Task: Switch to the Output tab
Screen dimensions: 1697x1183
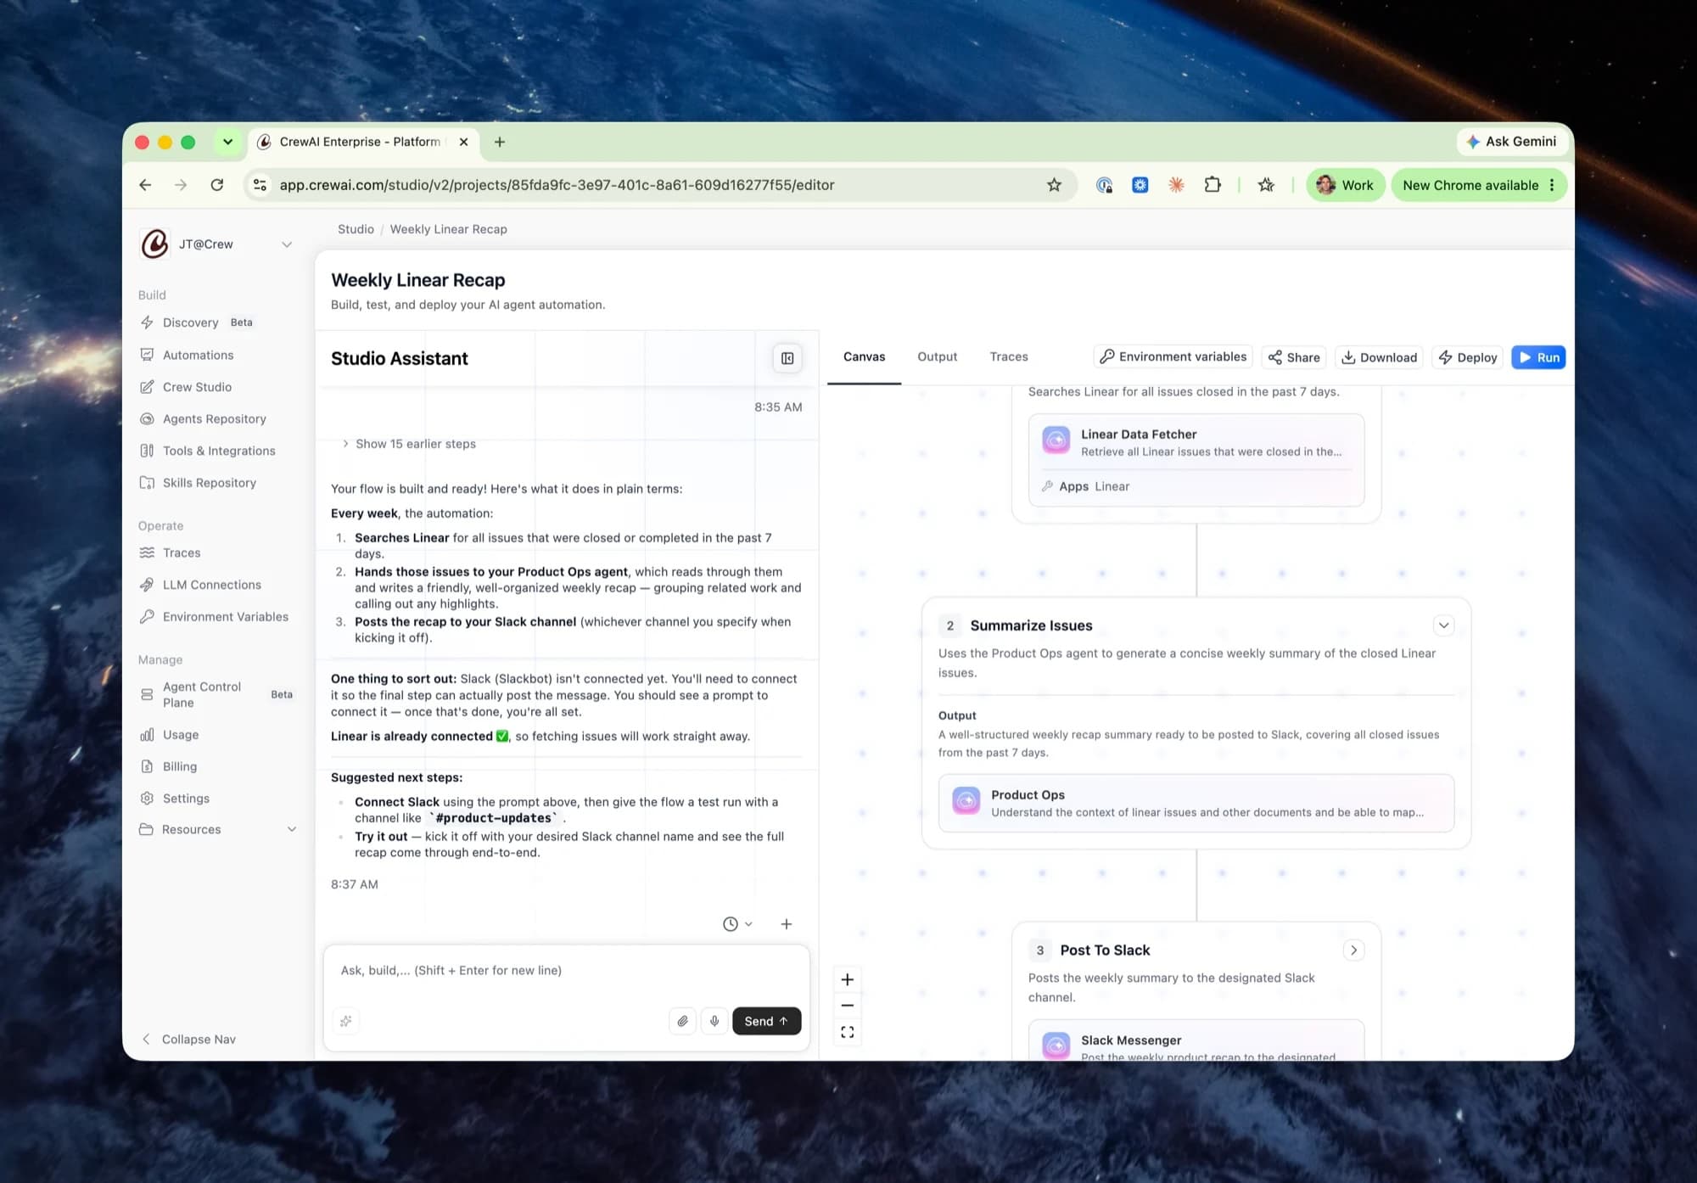Action: [937, 357]
